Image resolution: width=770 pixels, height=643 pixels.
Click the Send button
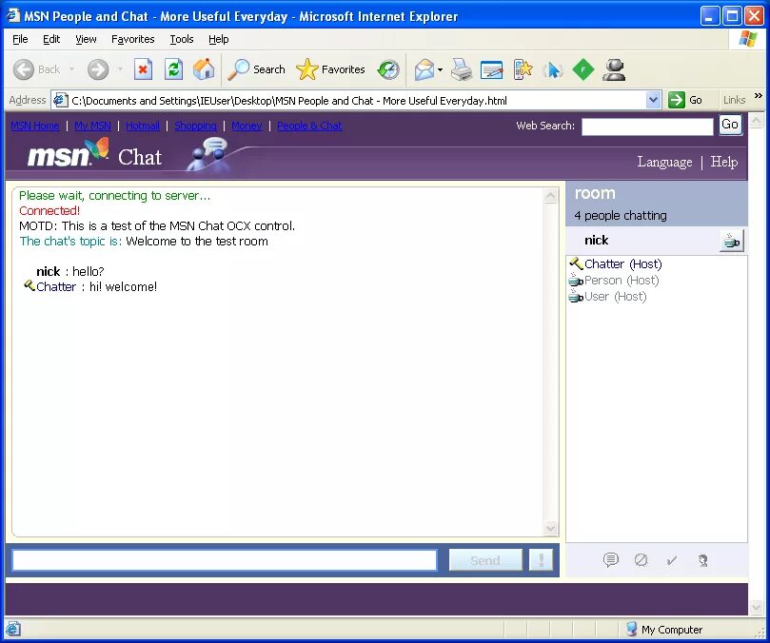485,560
